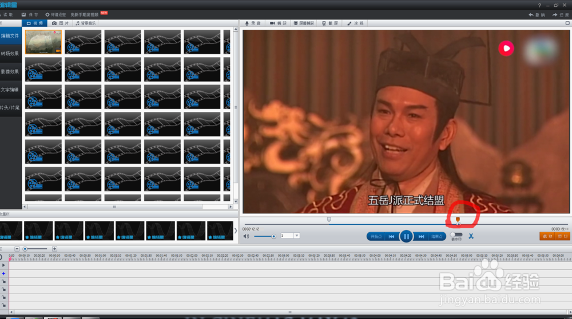Click the blue scissors cut icon
This screenshot has height=319, width=572.
click(x=471, y=236)
